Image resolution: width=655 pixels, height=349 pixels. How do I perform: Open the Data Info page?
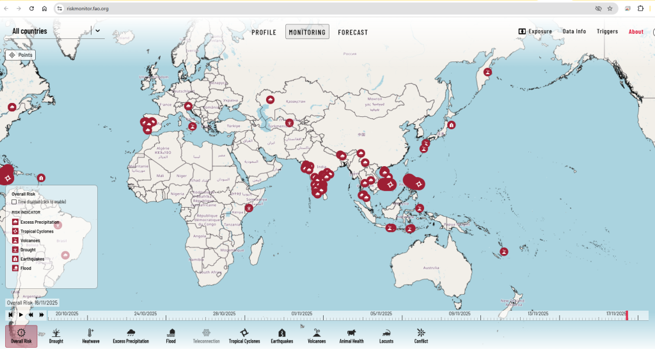coord(574,31)
